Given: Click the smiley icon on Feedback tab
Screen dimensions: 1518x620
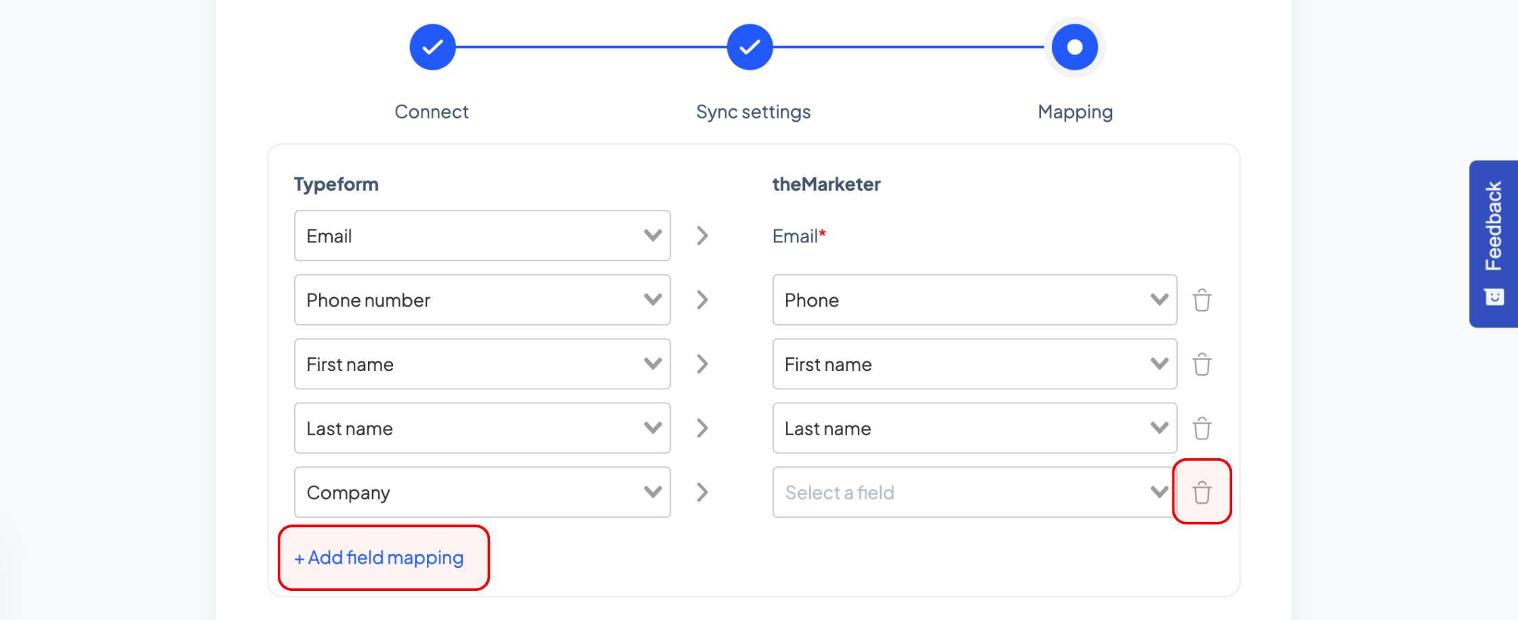Looking at the screenshot, I should (1494, 297).
